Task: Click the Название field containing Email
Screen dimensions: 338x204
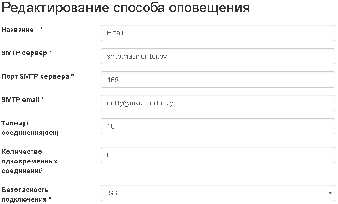Action: click(x=218, y=33)
